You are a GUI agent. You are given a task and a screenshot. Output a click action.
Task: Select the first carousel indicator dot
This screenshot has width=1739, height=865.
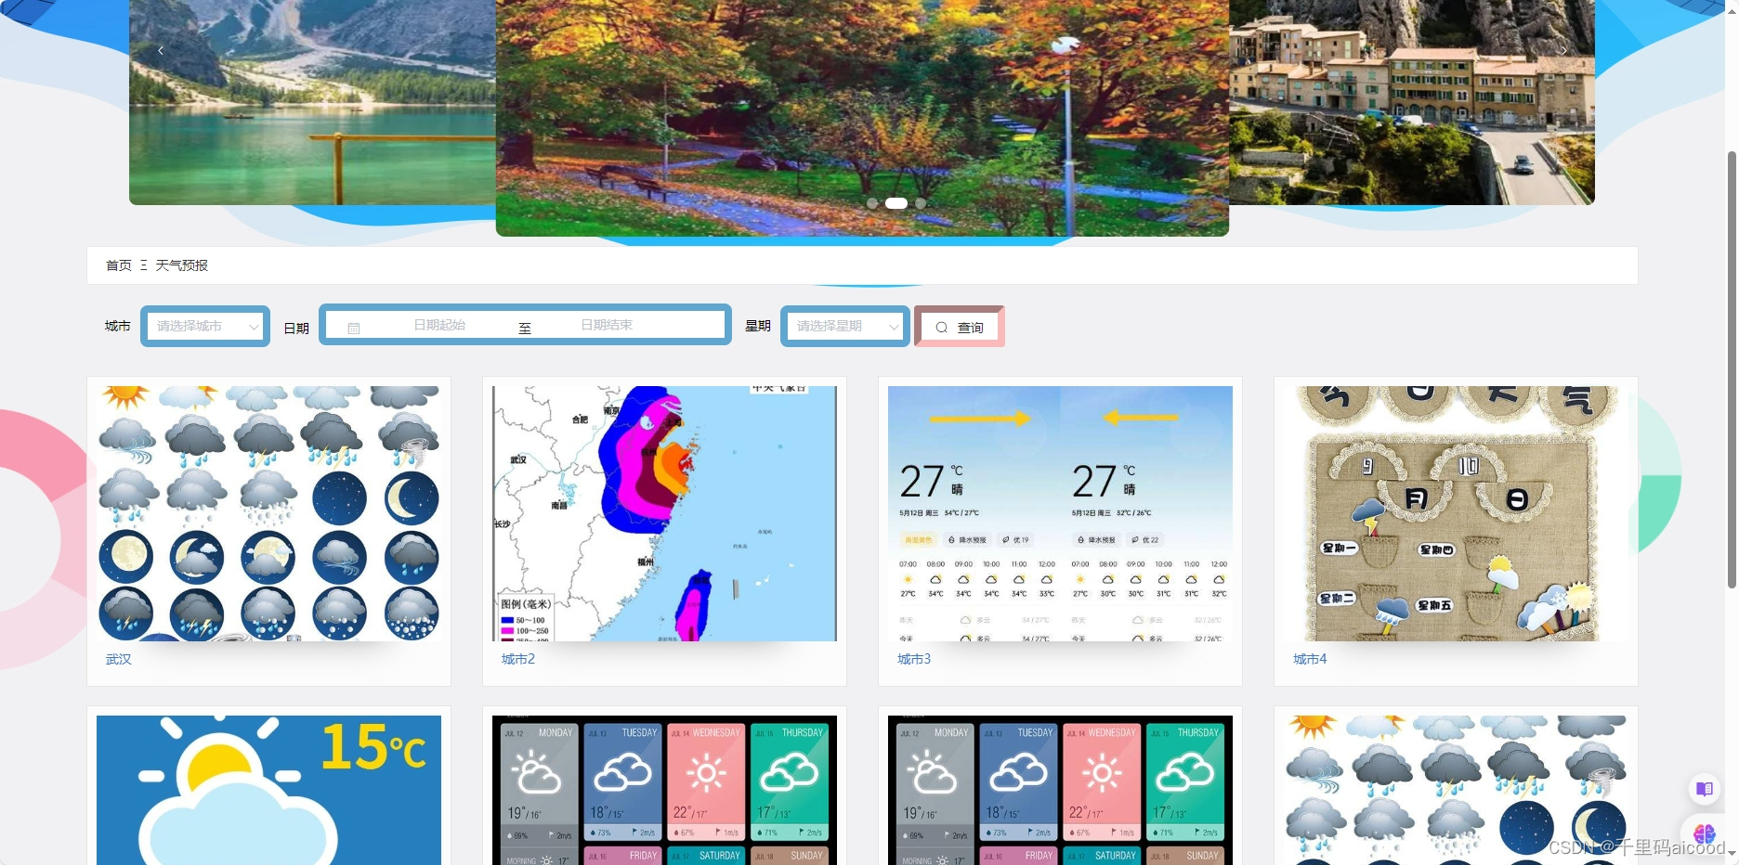coord(871,203)
